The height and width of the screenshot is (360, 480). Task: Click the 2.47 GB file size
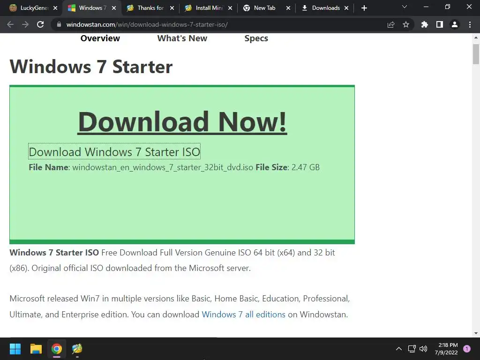tap(306, 167)
